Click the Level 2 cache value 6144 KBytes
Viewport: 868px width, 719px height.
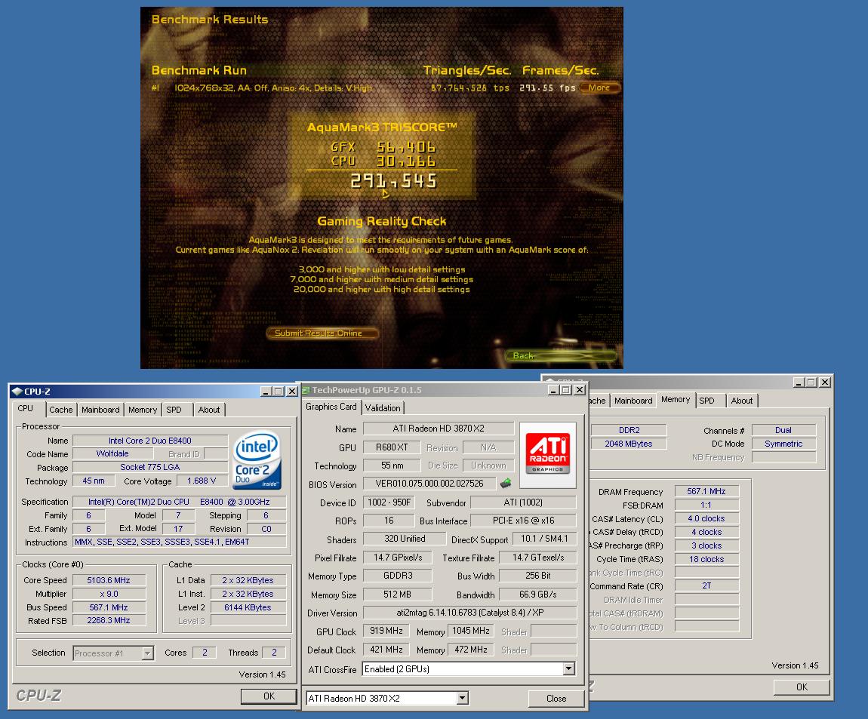coord(248,607)
